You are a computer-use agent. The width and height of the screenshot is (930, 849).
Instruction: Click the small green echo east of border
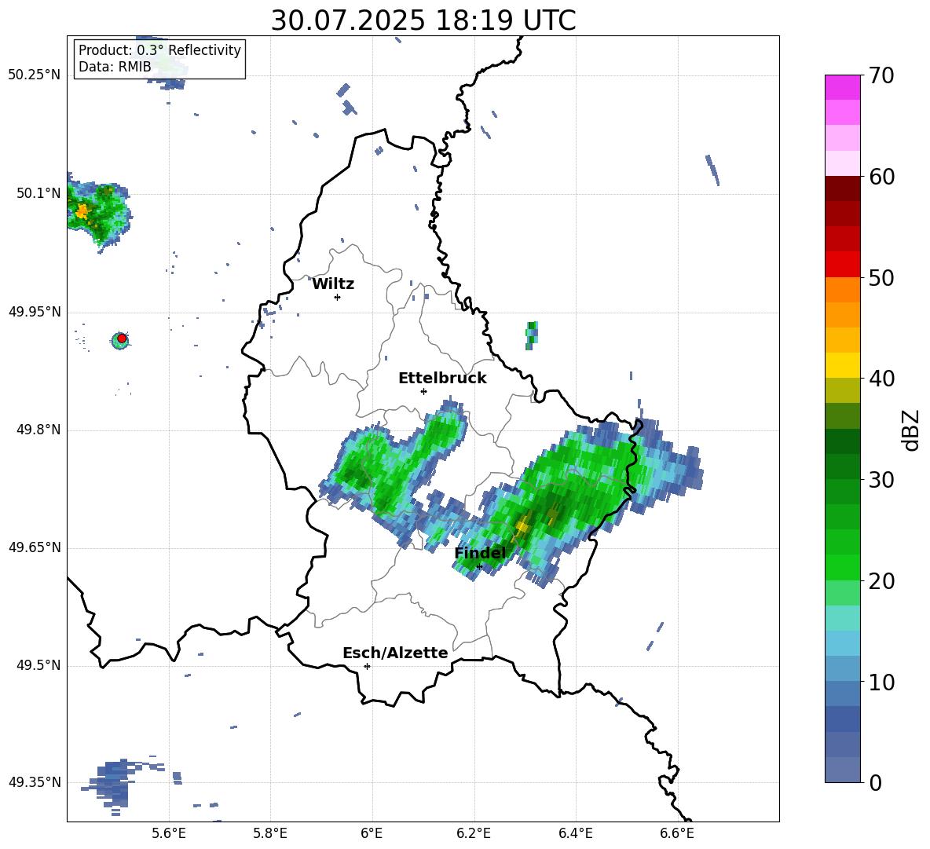[532, 335]
